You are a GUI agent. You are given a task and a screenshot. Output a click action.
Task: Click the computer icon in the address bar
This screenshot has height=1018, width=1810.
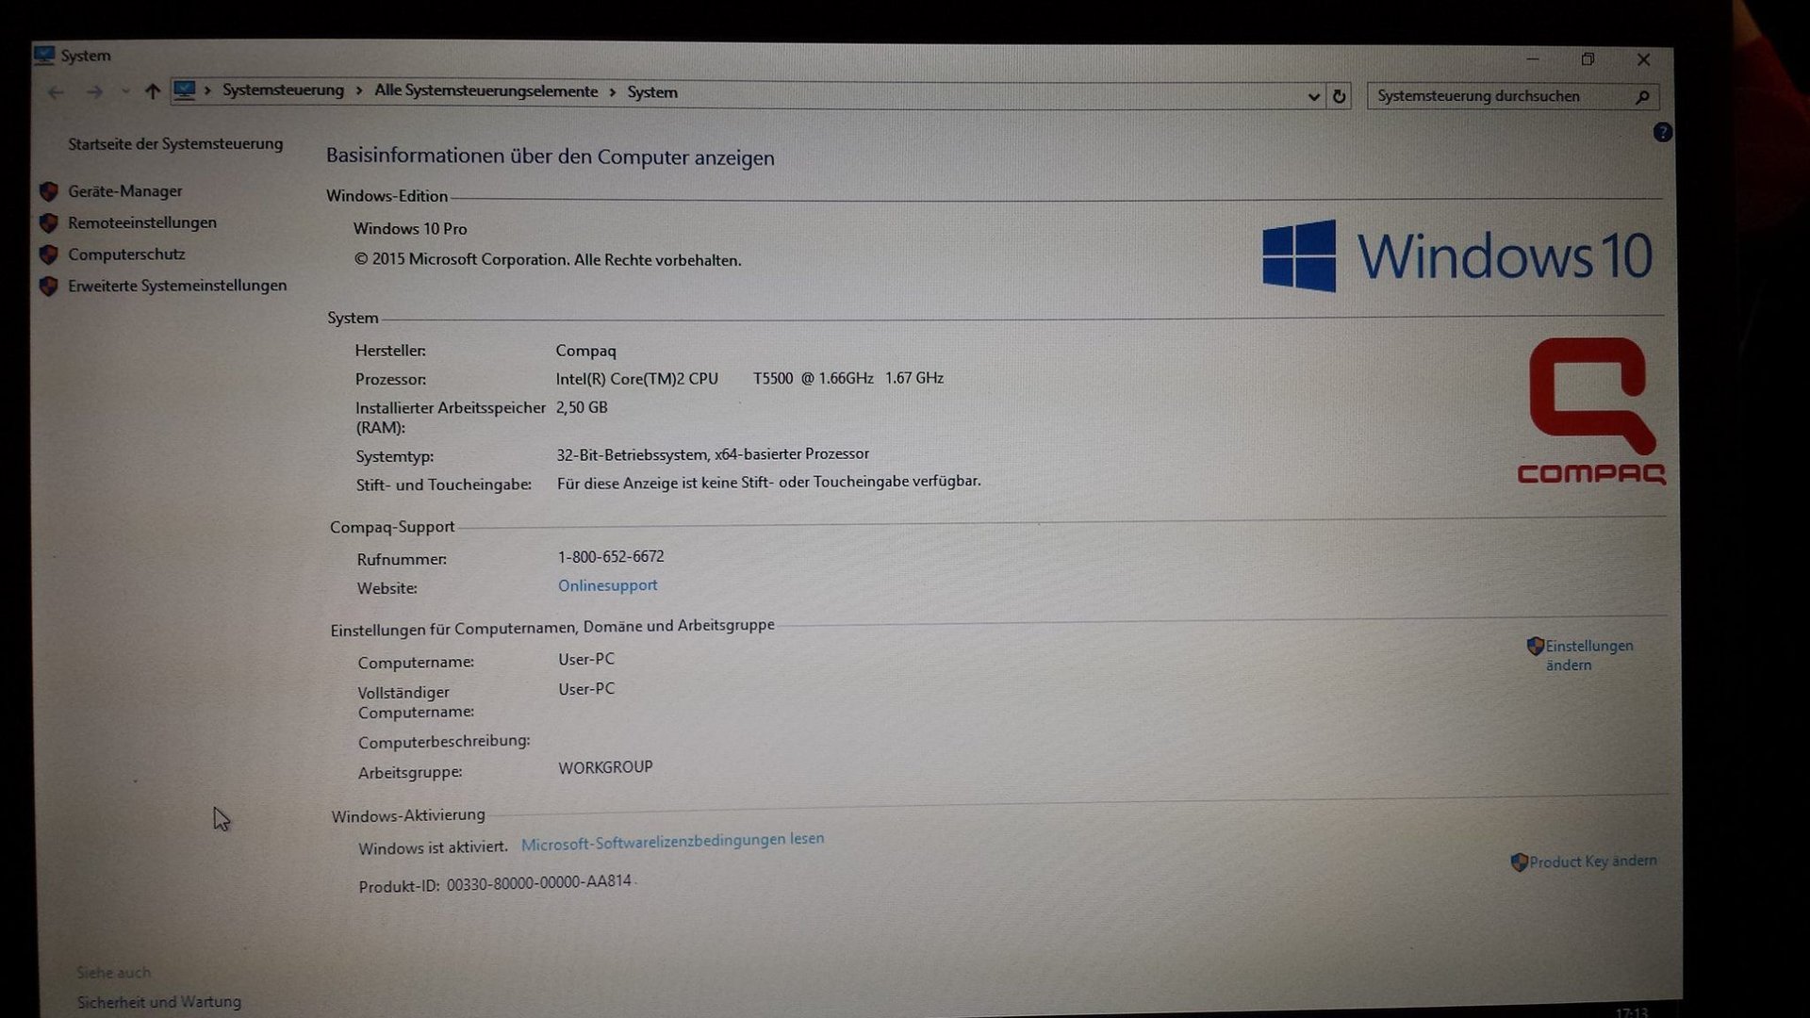tap(185, 90)
